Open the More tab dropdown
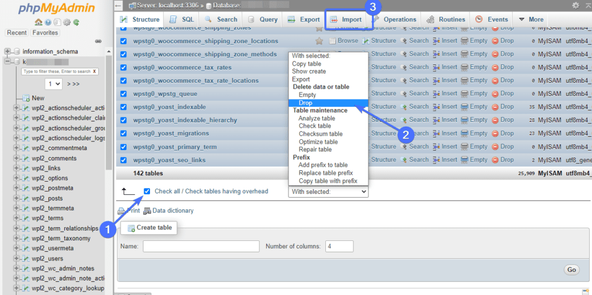 pos(531,19)
